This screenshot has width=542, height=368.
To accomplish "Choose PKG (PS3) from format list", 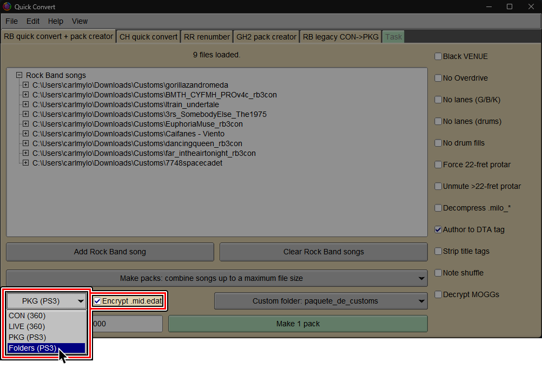I will click(x=47, y=337).
